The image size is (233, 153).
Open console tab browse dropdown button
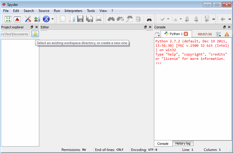pos(157,34)
